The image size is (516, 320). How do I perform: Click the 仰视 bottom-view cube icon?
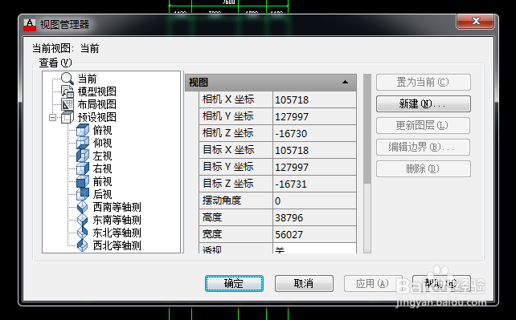pyautogui.click(x=83, y=143)
